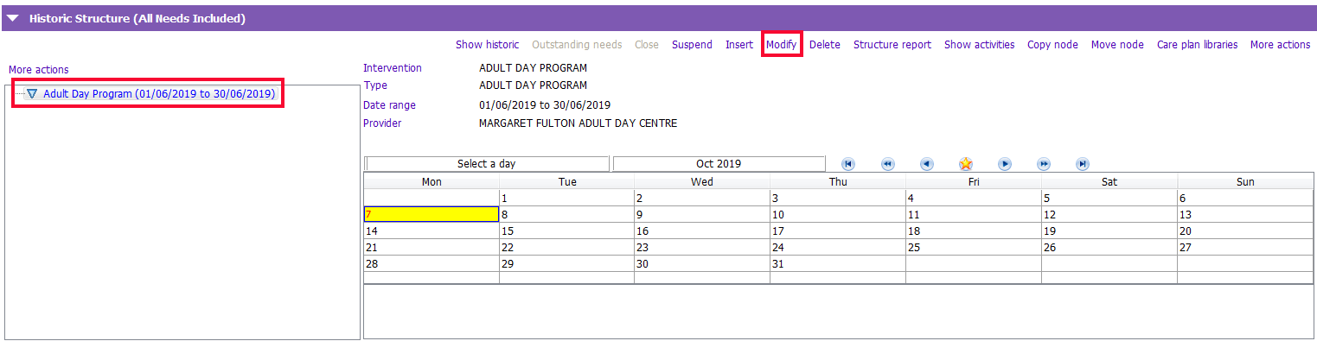
Task: Select day 20 in the calendar
Action: 1245,231
